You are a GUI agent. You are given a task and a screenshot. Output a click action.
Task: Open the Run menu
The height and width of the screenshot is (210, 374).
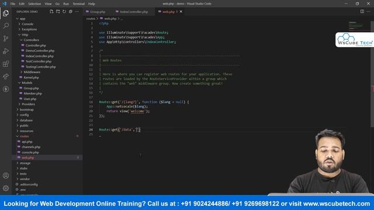coord(66,4)
